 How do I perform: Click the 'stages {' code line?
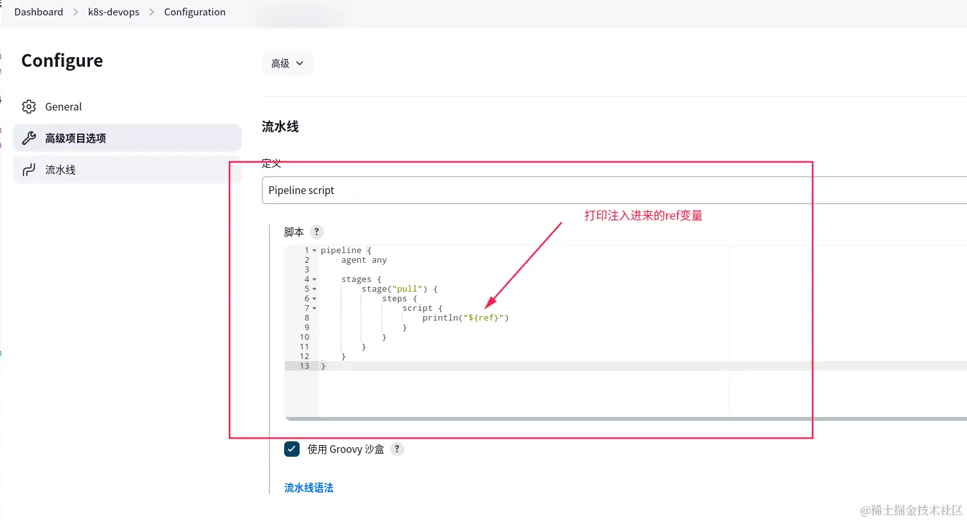pyautogui.click(x=361, y=279)
